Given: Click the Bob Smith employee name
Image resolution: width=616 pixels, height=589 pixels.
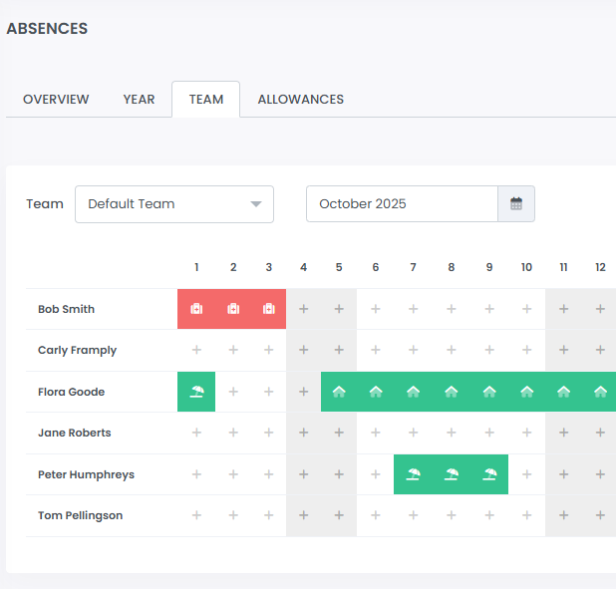Looking at the screenshot, I should pyautogui.click(x=67, y=309).
